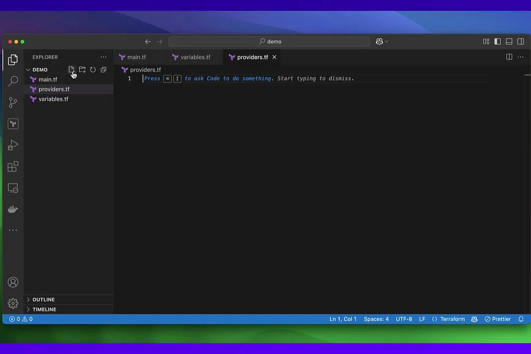
Task: Open the Explorer view in activity bar
Action: 13,59
